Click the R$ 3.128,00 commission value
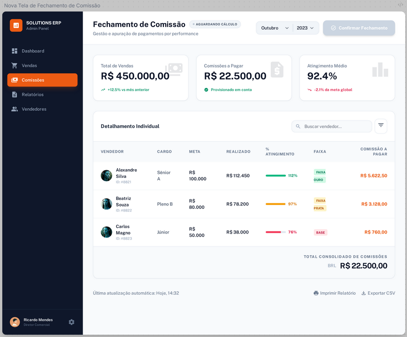 coord(374,204)
